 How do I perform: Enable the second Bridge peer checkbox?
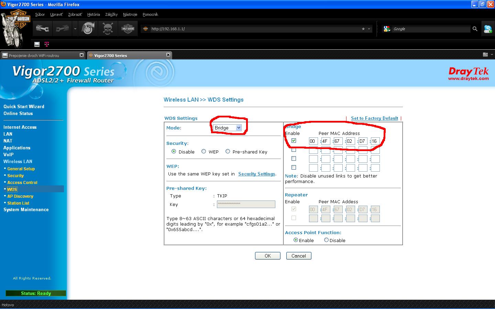click(x=294, y=149)
